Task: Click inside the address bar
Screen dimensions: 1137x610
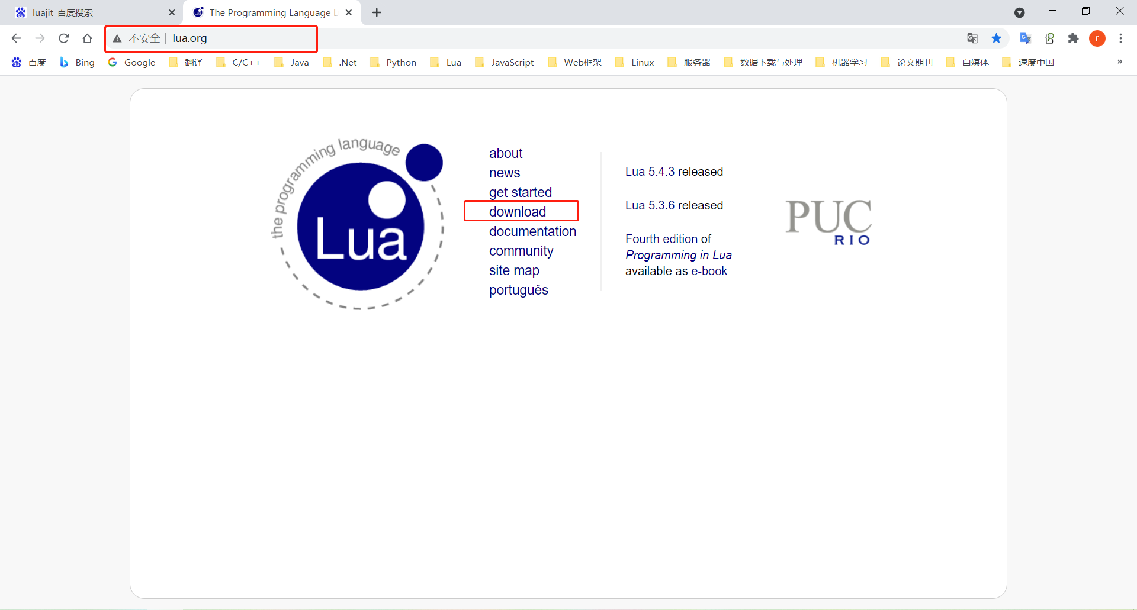Action: pyautogui.click(x=237, y=38)
